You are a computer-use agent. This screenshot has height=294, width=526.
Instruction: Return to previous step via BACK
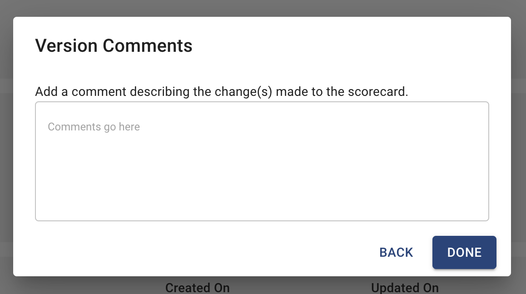tap(396, 252)
